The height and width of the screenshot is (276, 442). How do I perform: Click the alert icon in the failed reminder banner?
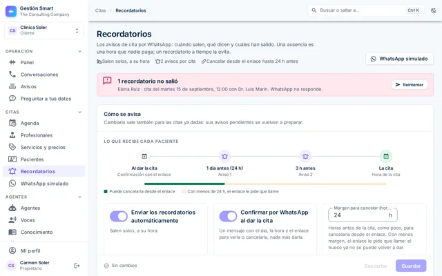click(x=107, y=81)
